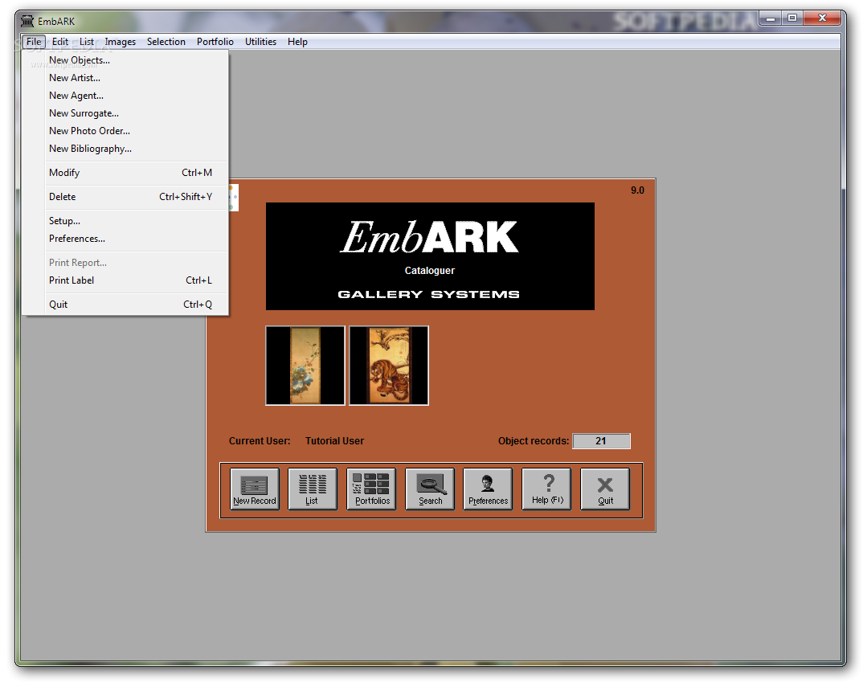Choose New Photo Order... menu entry

click(125, 130)
